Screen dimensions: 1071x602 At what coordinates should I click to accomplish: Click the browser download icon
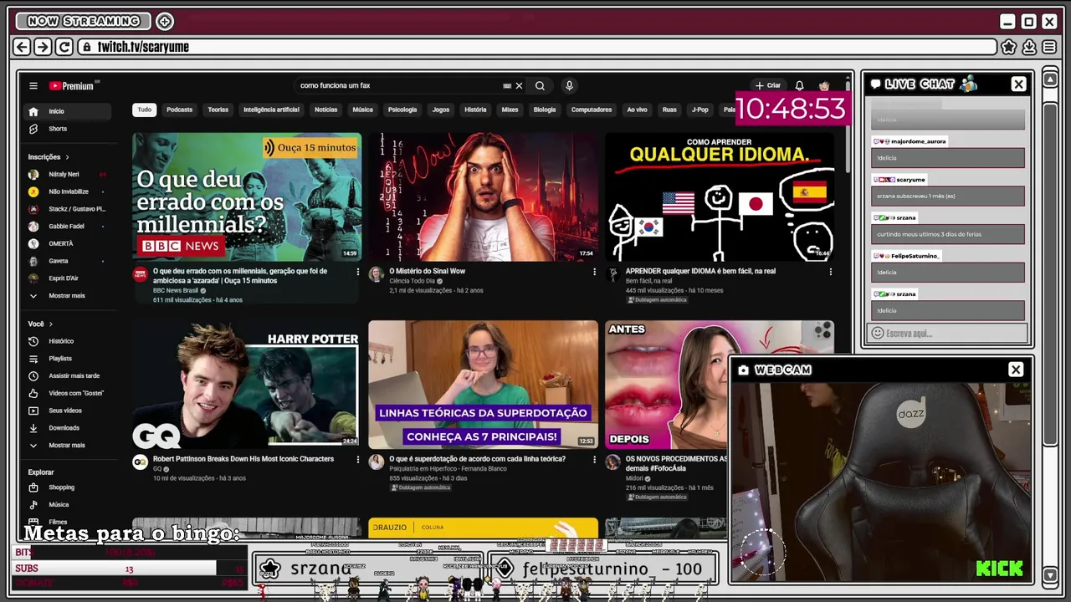1029,47
